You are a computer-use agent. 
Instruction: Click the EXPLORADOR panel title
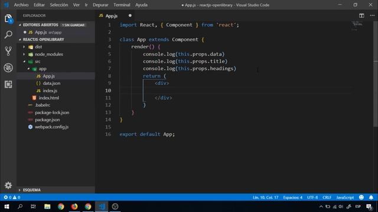pos(34,16)
